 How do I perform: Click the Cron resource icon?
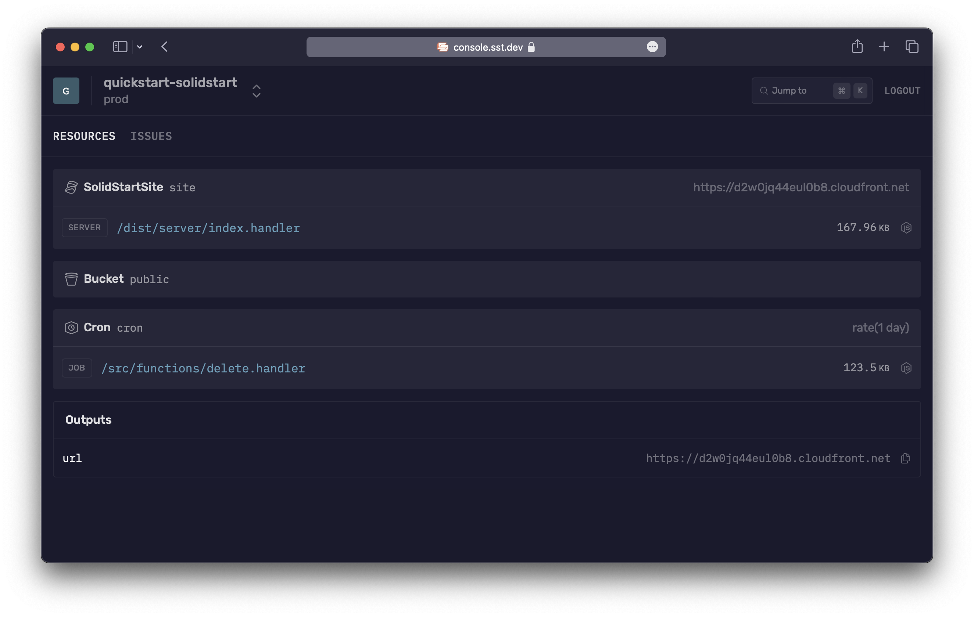click(70, 327)
